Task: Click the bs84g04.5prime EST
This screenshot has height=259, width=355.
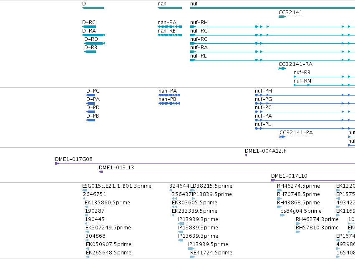Action: (282, 215)
